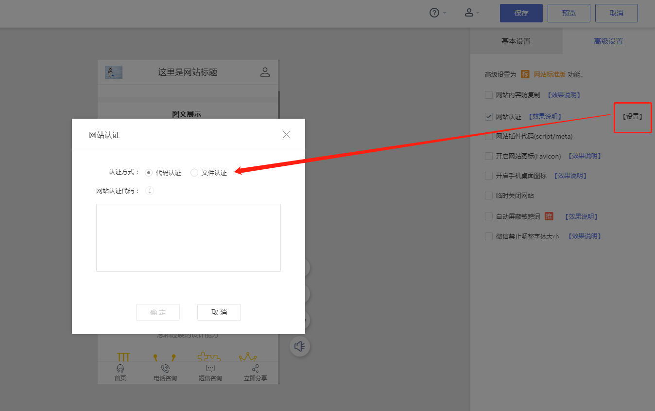Open 效果说明 link for 自动屏蔽敏感词
Screen dimensions: 655x411
(x=581, y=216)
